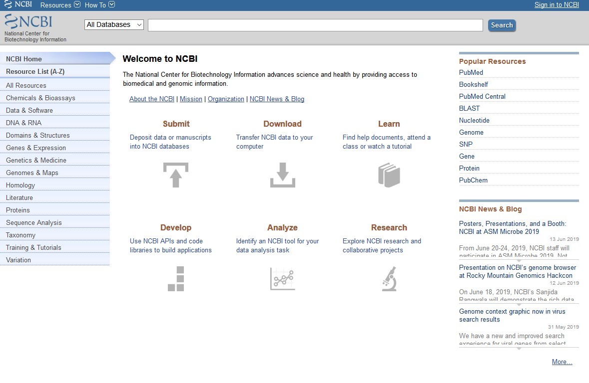Open Chemicals & Bioassays category
This screenshot has width=589, height=383.
pyautogui.click(x=55, y=98)
